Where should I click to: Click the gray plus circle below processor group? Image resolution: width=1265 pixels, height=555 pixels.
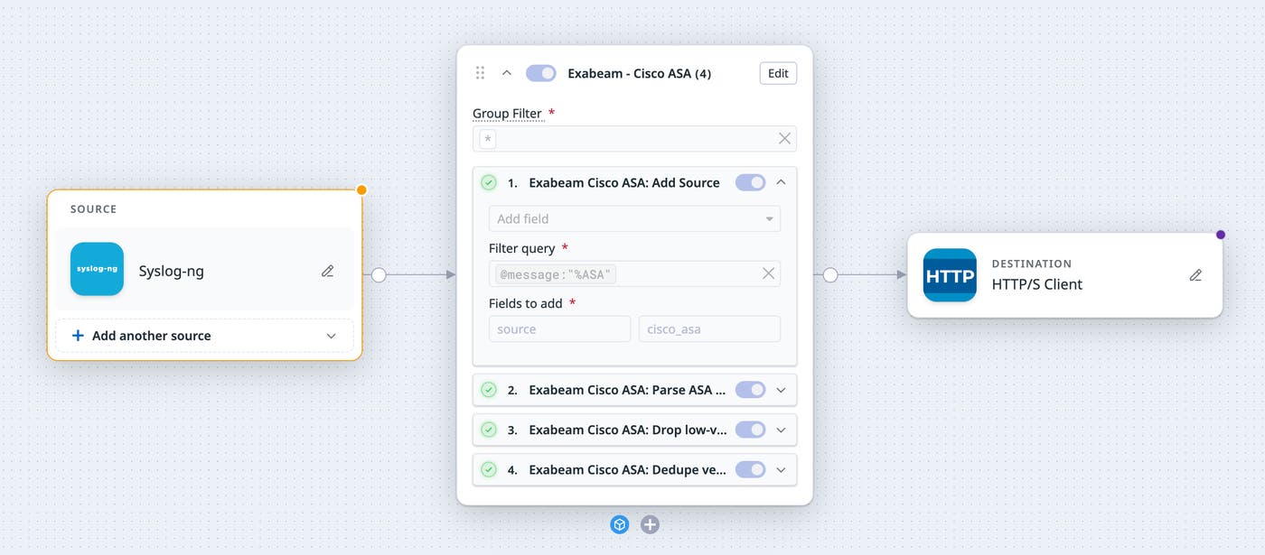click(x=650, y=524)
